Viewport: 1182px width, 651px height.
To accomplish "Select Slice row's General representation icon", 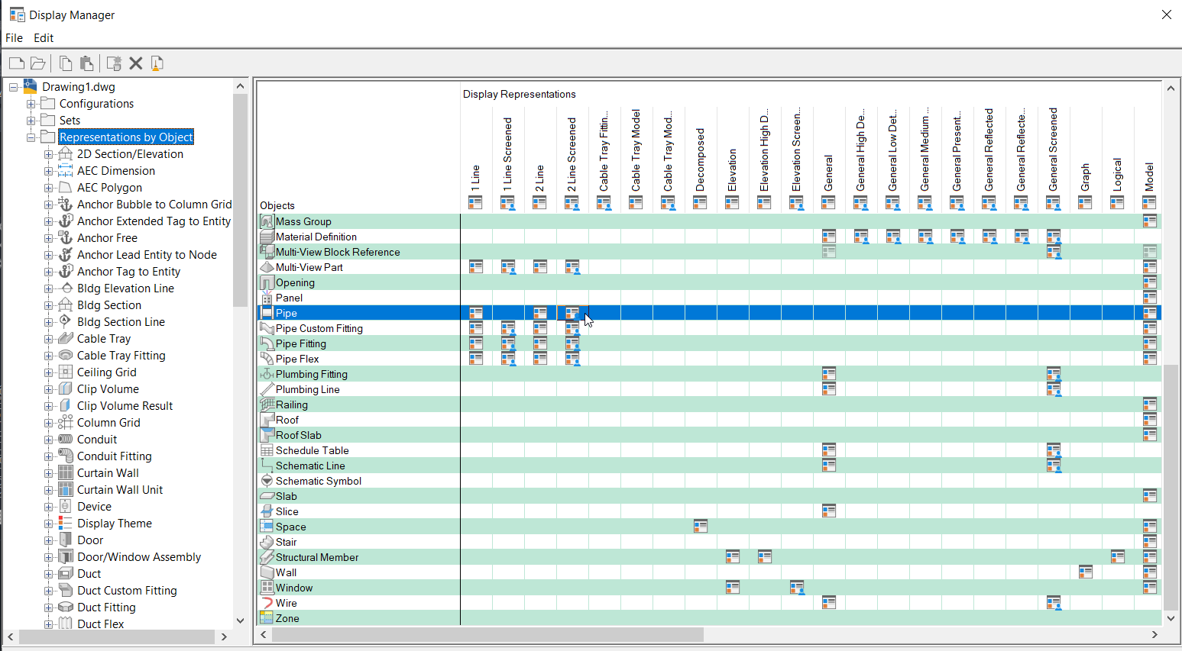I will click(x=829, y=511).
